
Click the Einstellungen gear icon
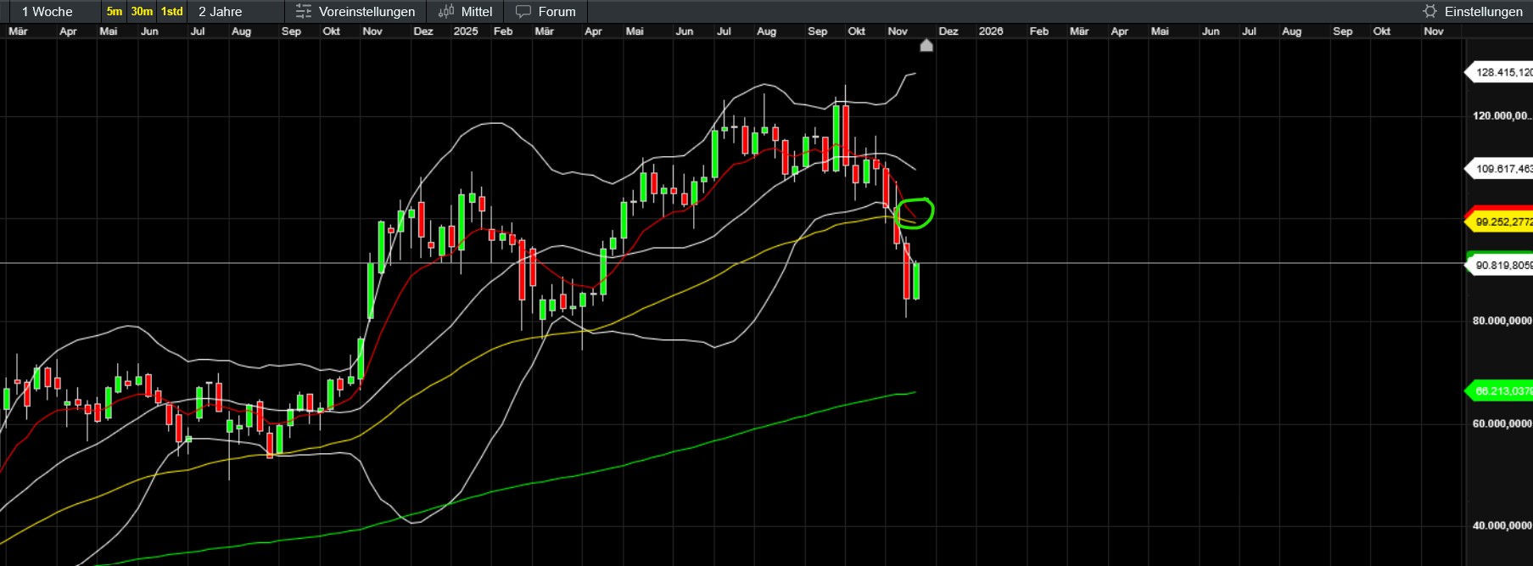(1430, 11)
